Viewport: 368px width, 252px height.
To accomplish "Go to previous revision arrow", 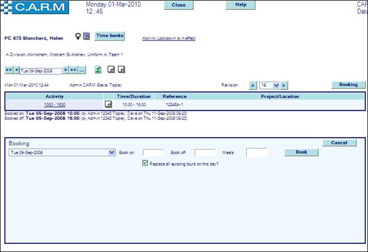I will tap(253, 85).
